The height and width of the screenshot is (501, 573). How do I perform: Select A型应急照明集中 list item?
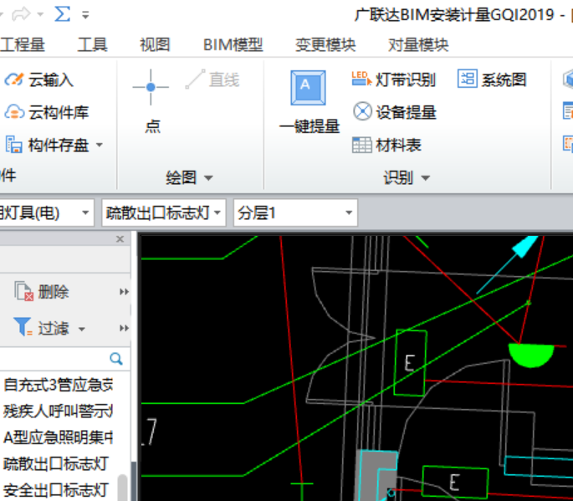(x=59, y=437)
